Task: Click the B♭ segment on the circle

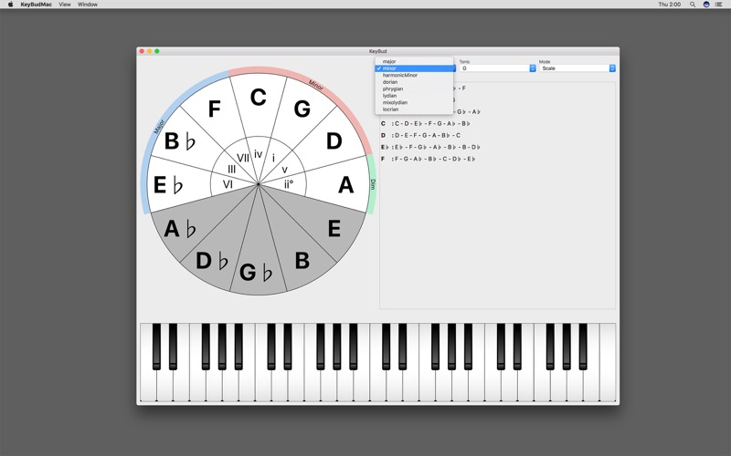Action: pos(179,141)
